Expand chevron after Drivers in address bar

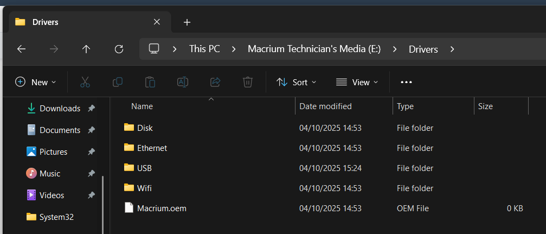[x=452, y=49]
